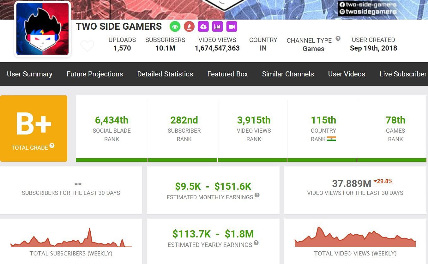Click the green eye badge icon

175,27
